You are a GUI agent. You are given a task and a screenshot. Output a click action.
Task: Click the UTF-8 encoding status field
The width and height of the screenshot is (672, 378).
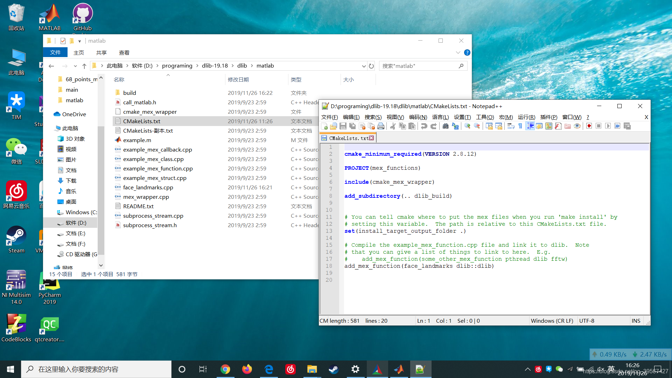587,321
